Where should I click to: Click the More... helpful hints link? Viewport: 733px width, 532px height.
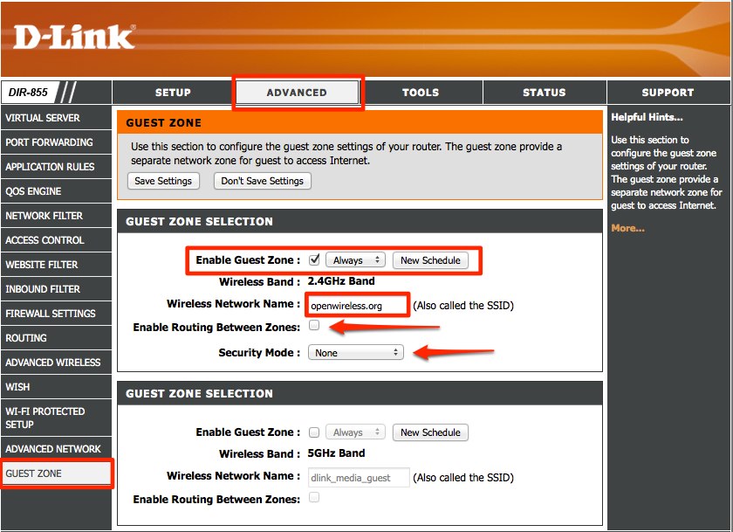627,228
